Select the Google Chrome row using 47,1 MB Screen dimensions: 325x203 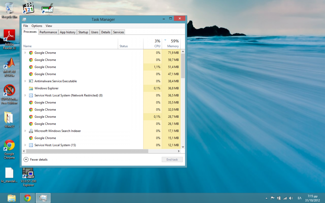tap(101, 74)
